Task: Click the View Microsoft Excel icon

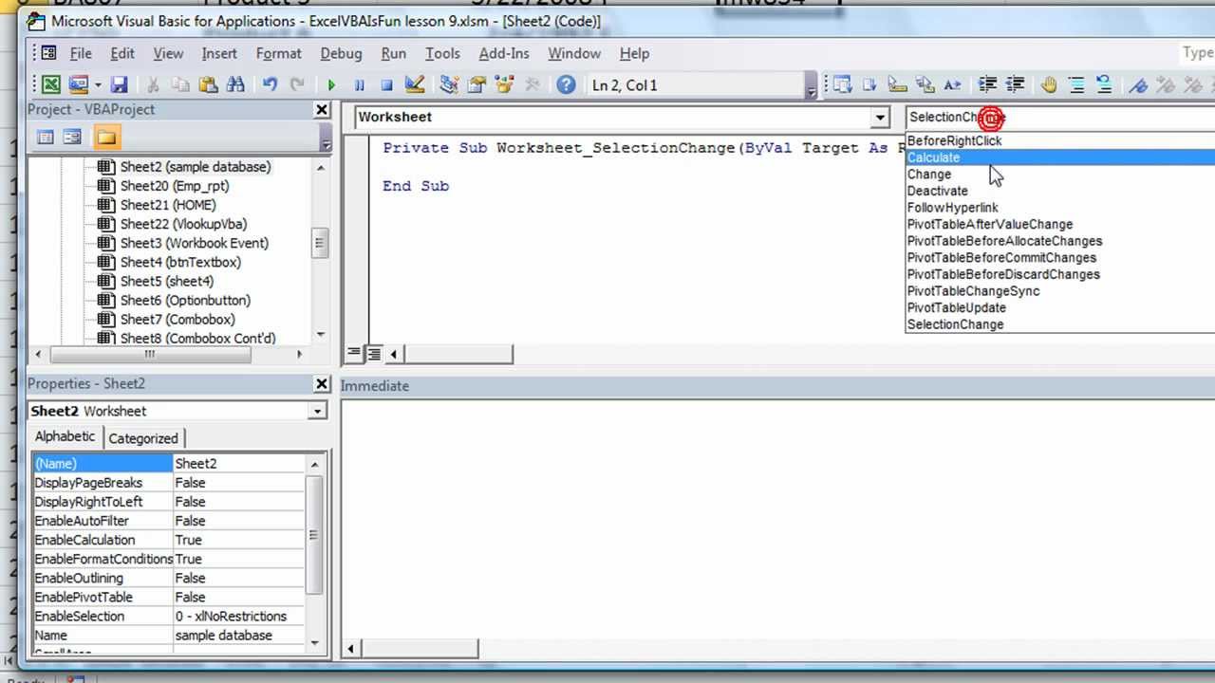Action: click(x=51, y=85)
